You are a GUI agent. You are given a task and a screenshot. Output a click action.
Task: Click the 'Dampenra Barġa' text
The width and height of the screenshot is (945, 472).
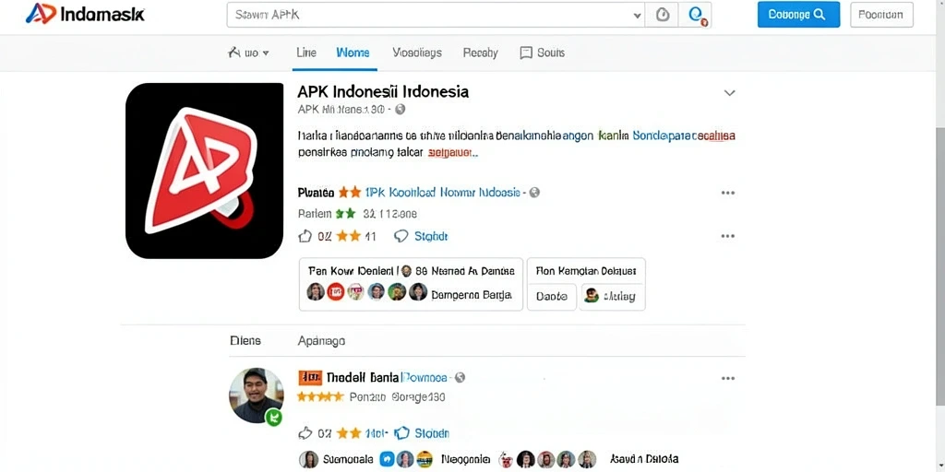(x=472, y=295)
